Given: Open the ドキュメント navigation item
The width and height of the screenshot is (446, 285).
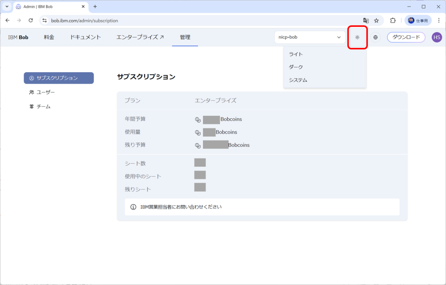Looking at the screenshot, I should [x=85, y=37].
